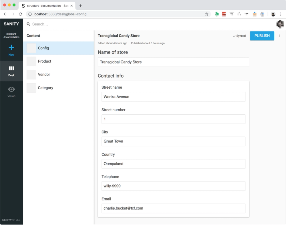Screen dimensions: 286x225
Task: Click the site info icon in address bar
Action: coord(30,14)
